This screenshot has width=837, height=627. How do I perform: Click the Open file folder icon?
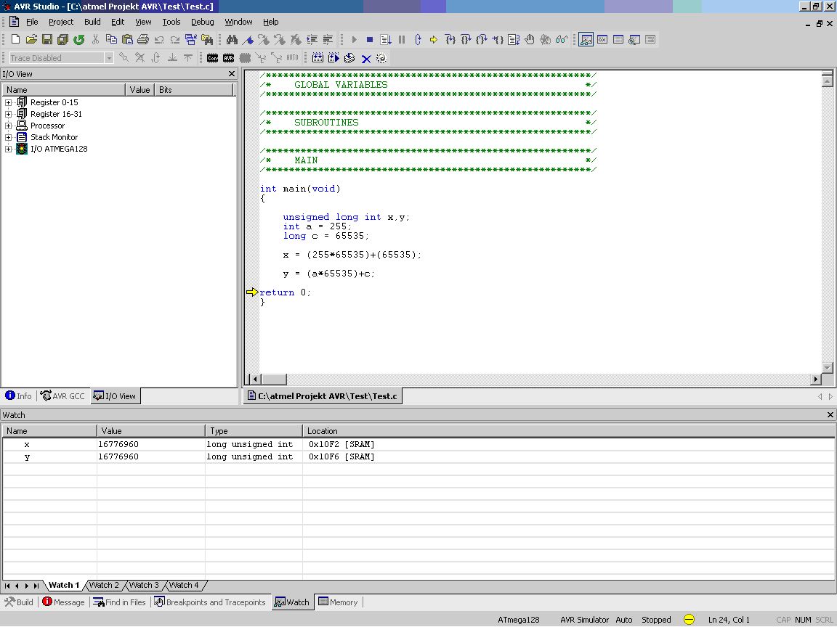coord(31,39)
